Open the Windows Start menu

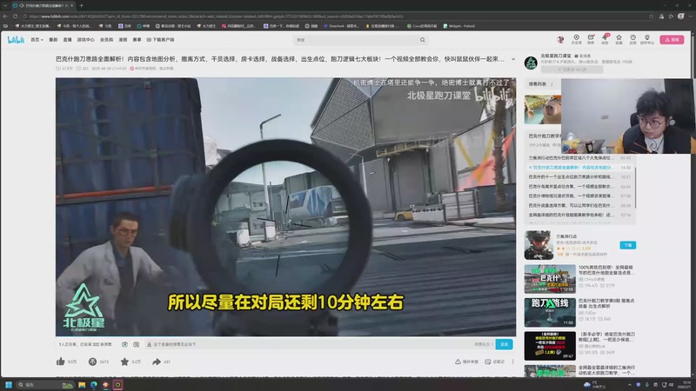coord(9,385)
